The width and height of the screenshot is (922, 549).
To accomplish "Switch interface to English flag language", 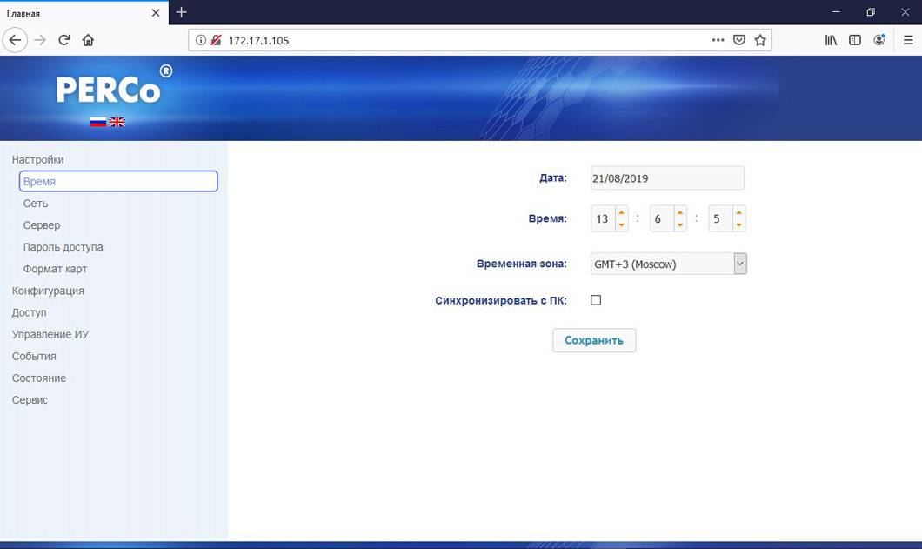I will [x=117, y=122].
